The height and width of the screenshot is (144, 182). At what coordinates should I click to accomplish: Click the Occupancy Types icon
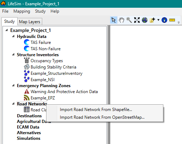[27, 60]
